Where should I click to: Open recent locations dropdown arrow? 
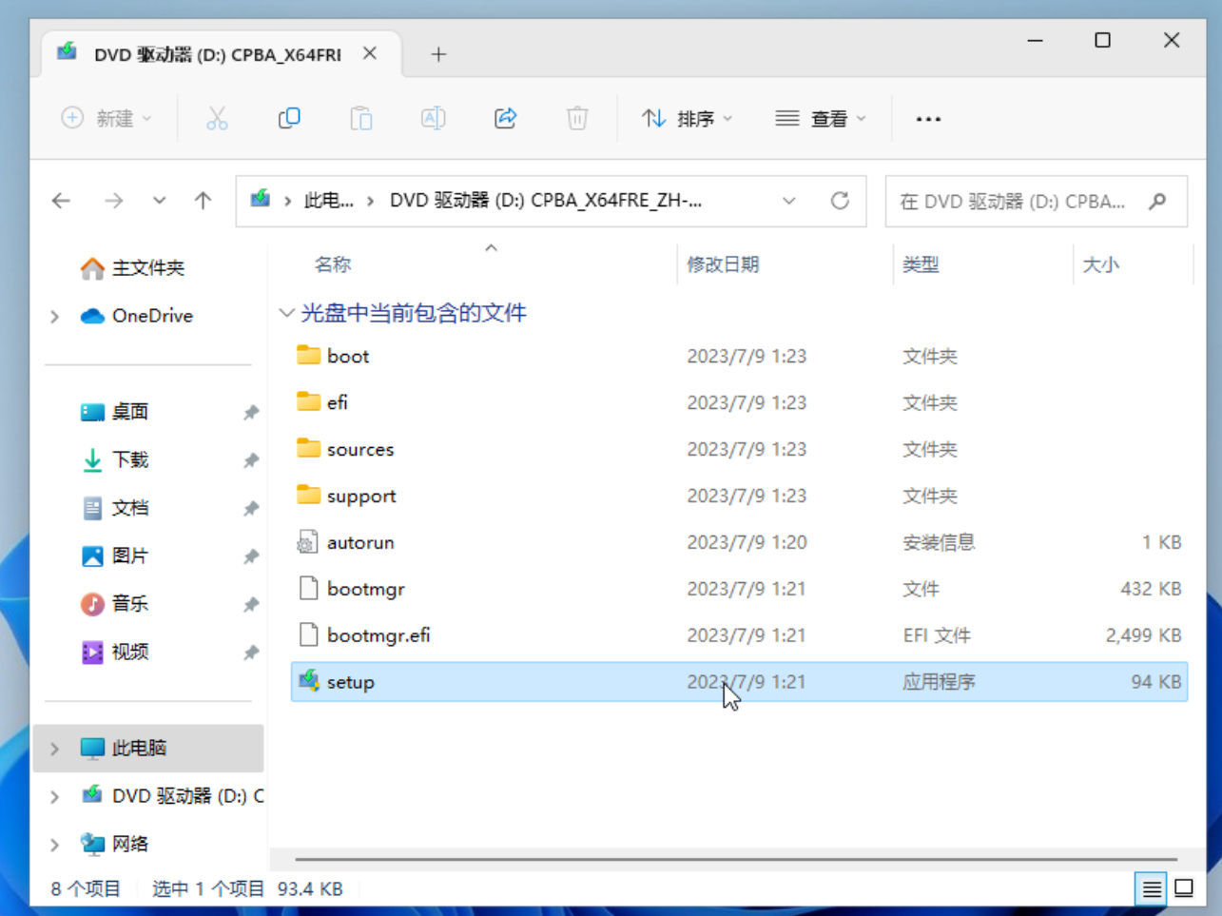pos(159,201)
